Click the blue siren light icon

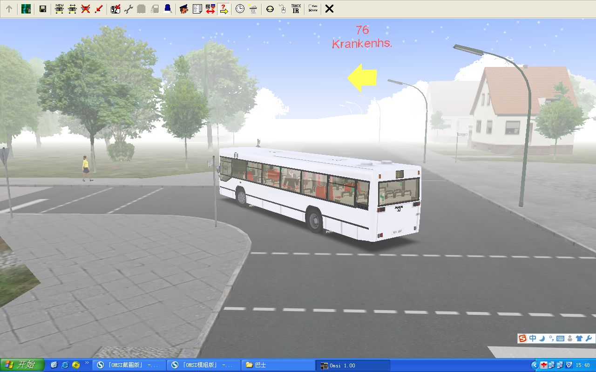[168, 8]
